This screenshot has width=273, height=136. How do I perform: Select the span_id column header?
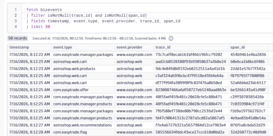238,47
